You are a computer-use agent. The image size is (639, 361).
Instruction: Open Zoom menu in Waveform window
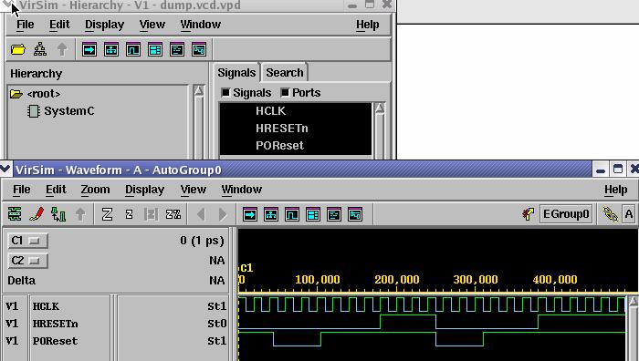(x=95, y=190)
